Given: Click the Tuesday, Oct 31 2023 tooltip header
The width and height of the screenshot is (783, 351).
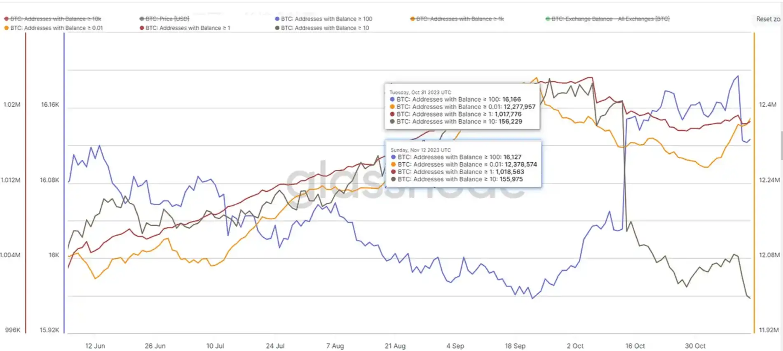Looking at the screenshot, I should click(x=420, y=92).
